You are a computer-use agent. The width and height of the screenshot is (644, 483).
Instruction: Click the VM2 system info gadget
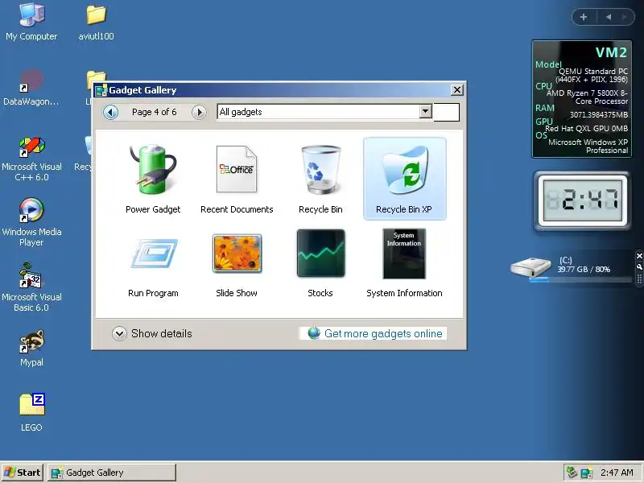pyautogui.click(x=581, y=99)
